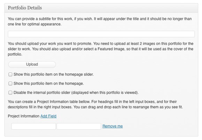Check the 'Show this portfolio item on the homepage.' box
The image size is (202, 140).
tap(10, 84)
